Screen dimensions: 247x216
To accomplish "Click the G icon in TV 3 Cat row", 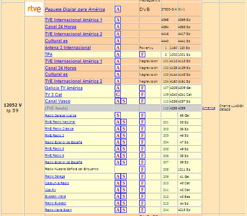I will 118,95.
